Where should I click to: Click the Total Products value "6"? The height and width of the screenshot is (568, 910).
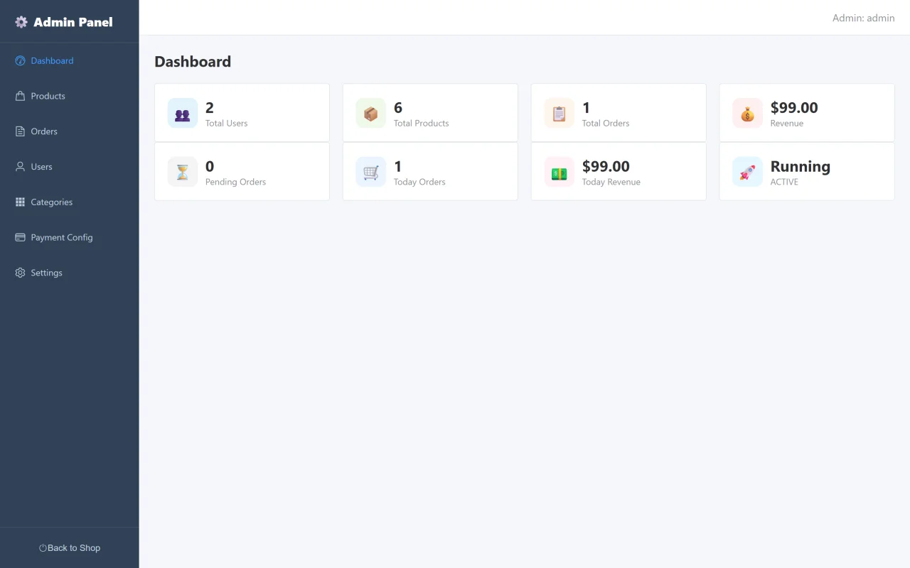point(398,108)
